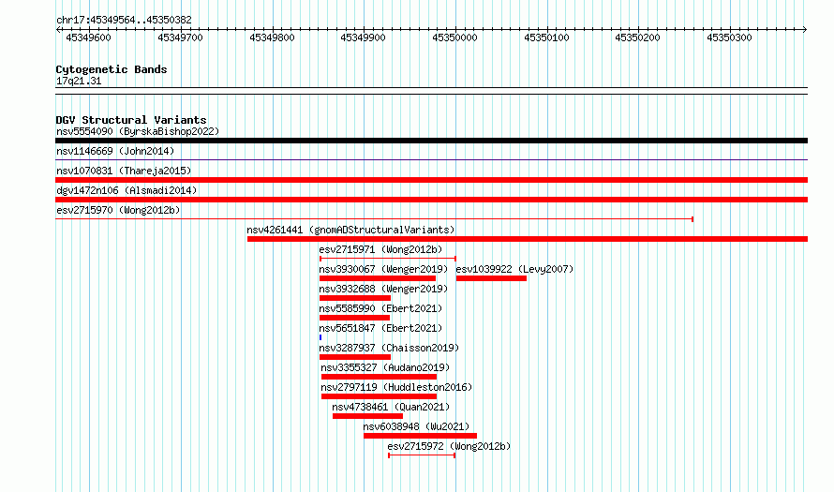Click the thin purple nsv1146669 line
The image size is (834, 492).
[431, 159]
